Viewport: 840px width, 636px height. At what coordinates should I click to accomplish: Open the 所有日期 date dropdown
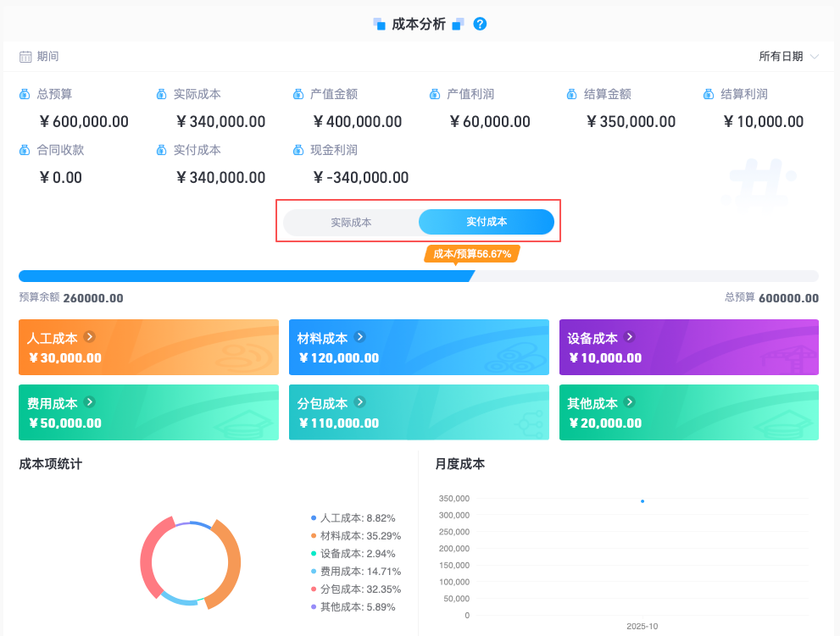tap(788, 56)
